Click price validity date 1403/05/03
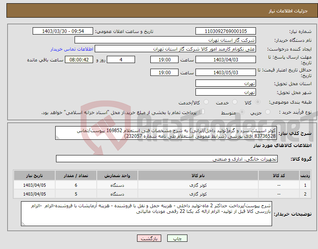Image resolution: width=318 pixels, height=249 pixels. click(226, 72)
